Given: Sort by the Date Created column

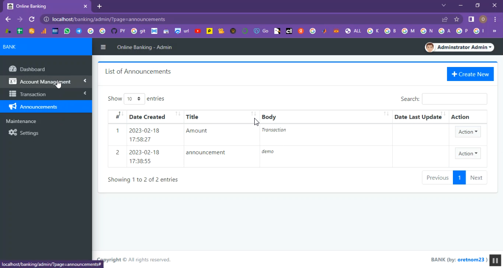Looking at the screenshot, I should 155,117.
